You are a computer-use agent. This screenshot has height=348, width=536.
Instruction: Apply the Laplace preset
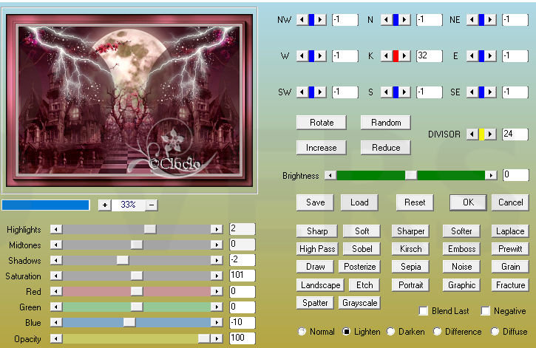tap(510, 231)
